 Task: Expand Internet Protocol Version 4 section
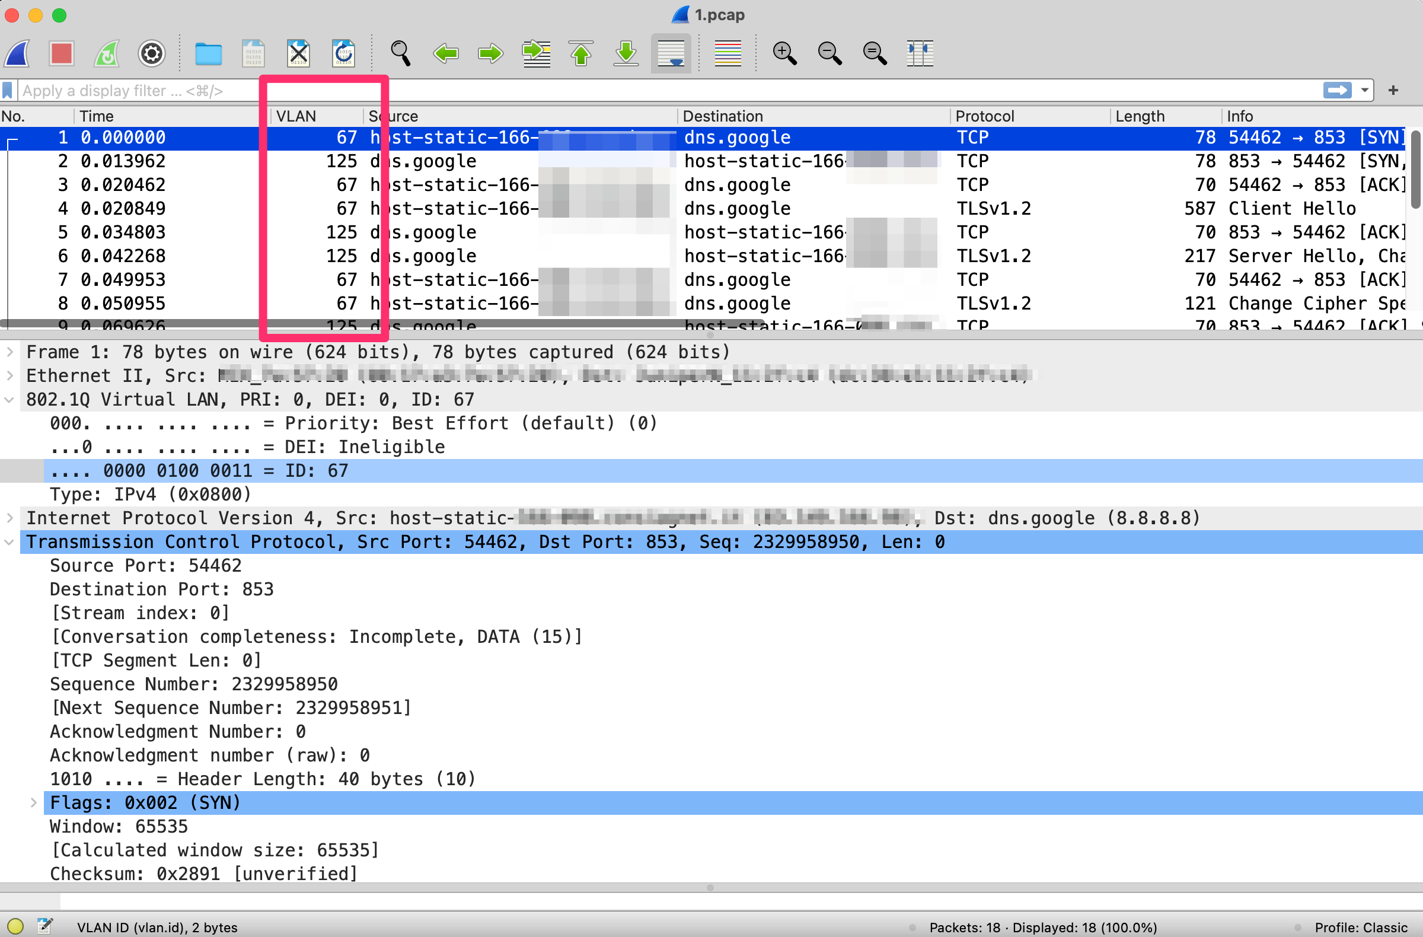pyautogui.click(x=10, y=518)
